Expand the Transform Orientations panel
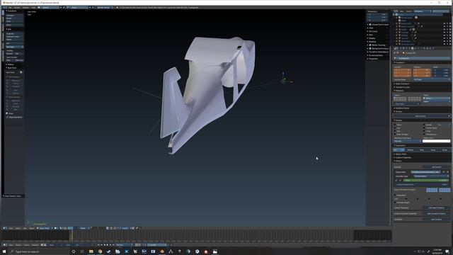Viewport: 453px width, 255px height. [378, 52]
